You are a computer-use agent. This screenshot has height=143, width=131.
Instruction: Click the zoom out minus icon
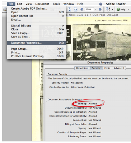(x=82, y=9)
